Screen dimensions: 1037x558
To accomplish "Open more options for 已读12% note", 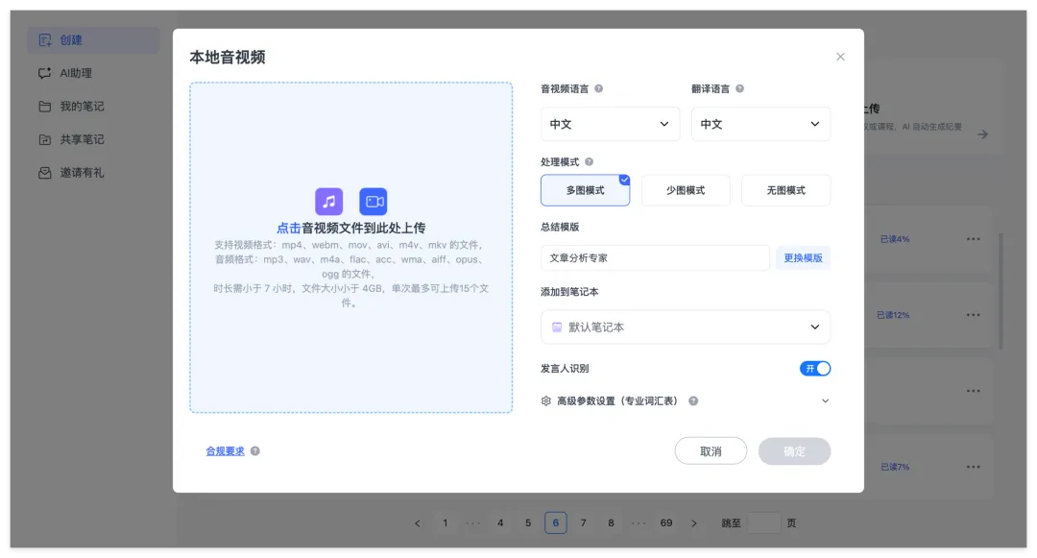I will (973, 315).
